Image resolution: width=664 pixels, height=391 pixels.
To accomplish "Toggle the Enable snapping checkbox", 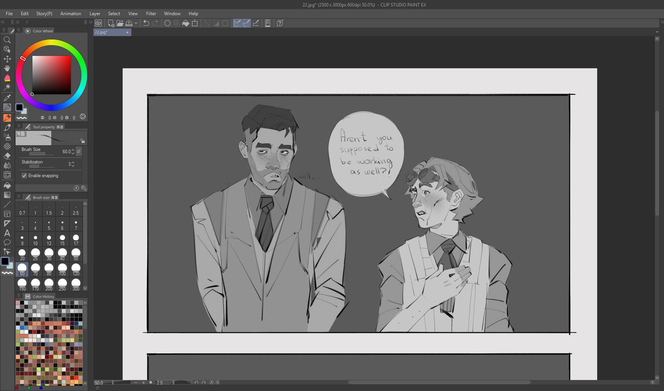I will (24, 176).
